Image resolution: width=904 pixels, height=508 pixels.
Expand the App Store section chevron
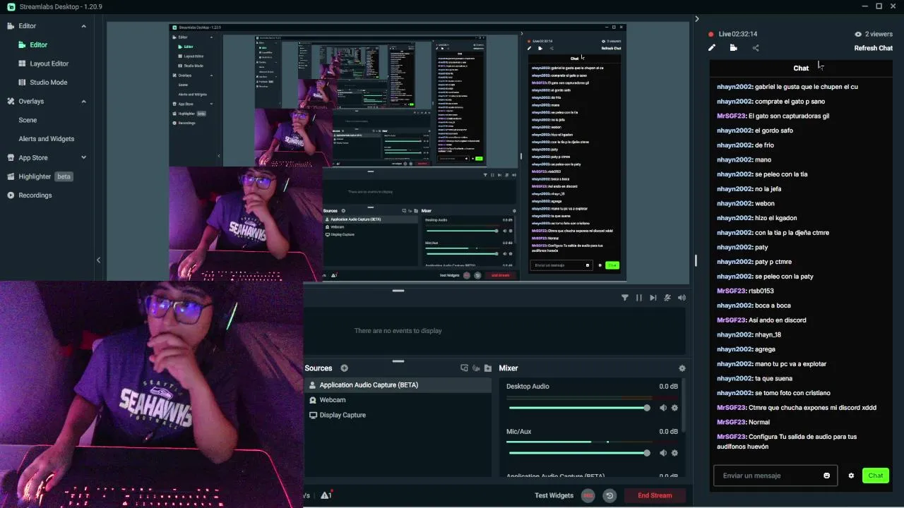[83, 158]
